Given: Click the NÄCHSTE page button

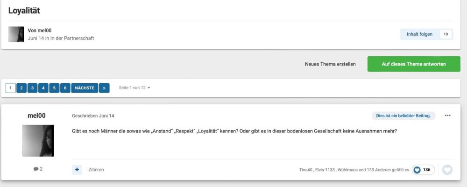Looking at the screenshot, I should pyautogui.click(x=85, y=87).
